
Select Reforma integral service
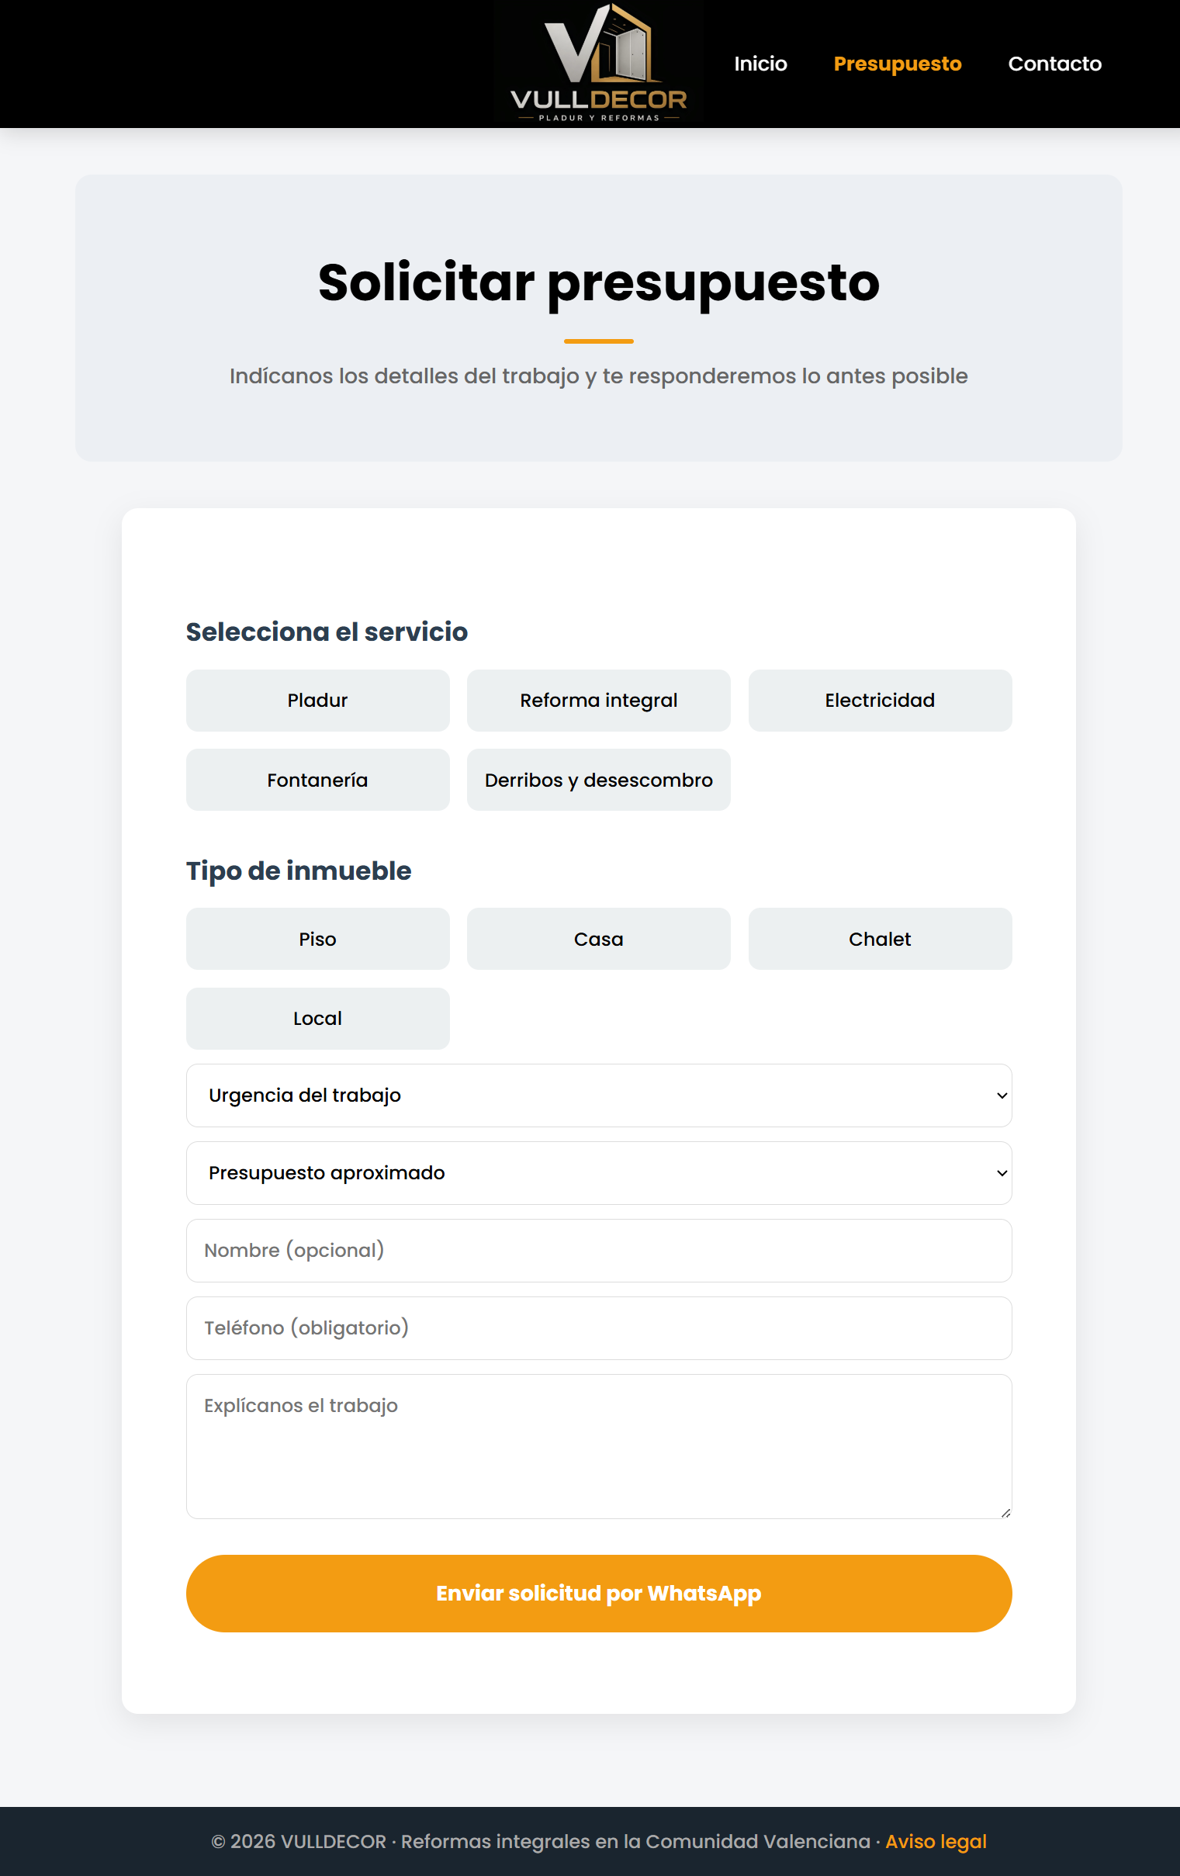tap(598, 701)
